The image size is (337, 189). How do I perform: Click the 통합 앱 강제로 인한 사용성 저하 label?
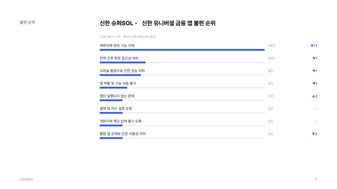[x=123, y=134]
